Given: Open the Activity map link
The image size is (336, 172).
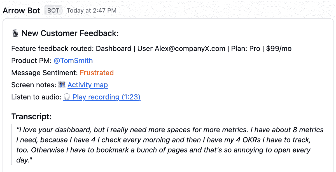Looking at the screenshot, I should pos(88,85).
